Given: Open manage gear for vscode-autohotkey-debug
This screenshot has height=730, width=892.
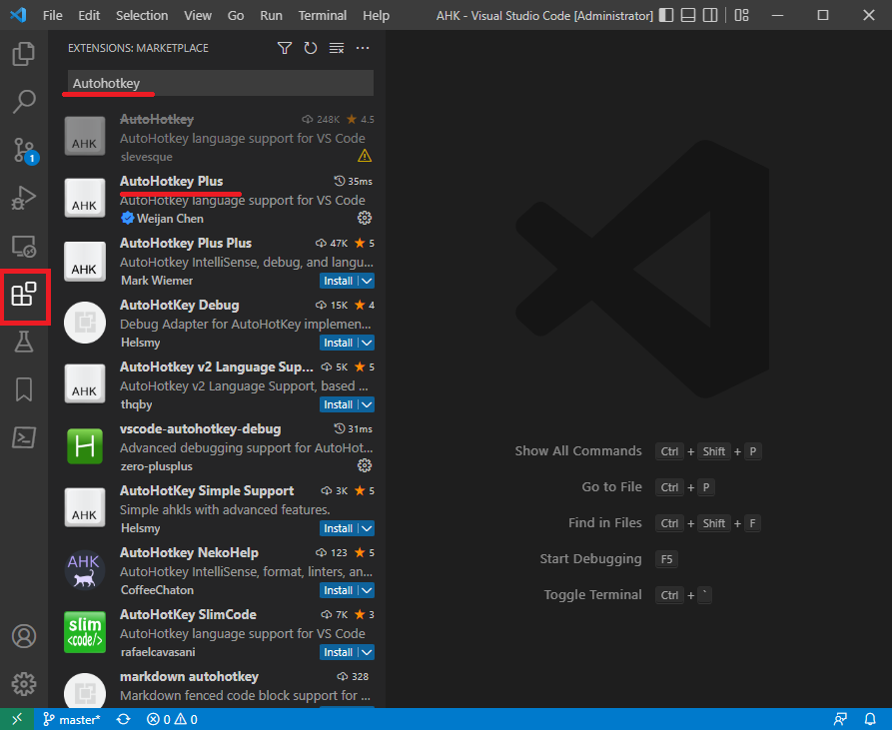Looking at the screenshot, I should (364, 465).
